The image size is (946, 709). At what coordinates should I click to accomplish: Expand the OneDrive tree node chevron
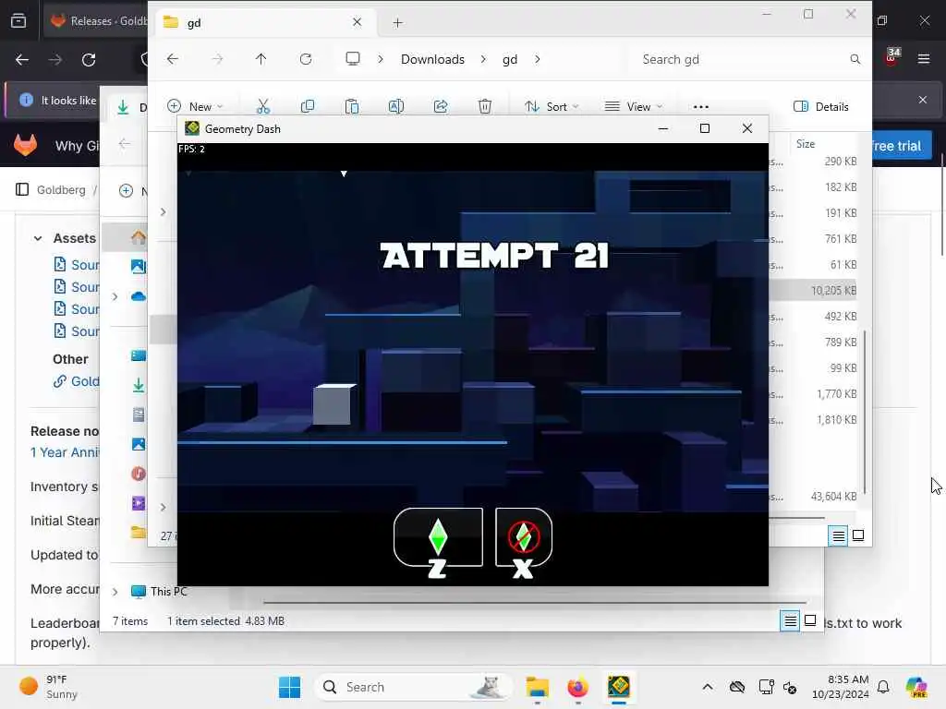[x=115, y=296]
